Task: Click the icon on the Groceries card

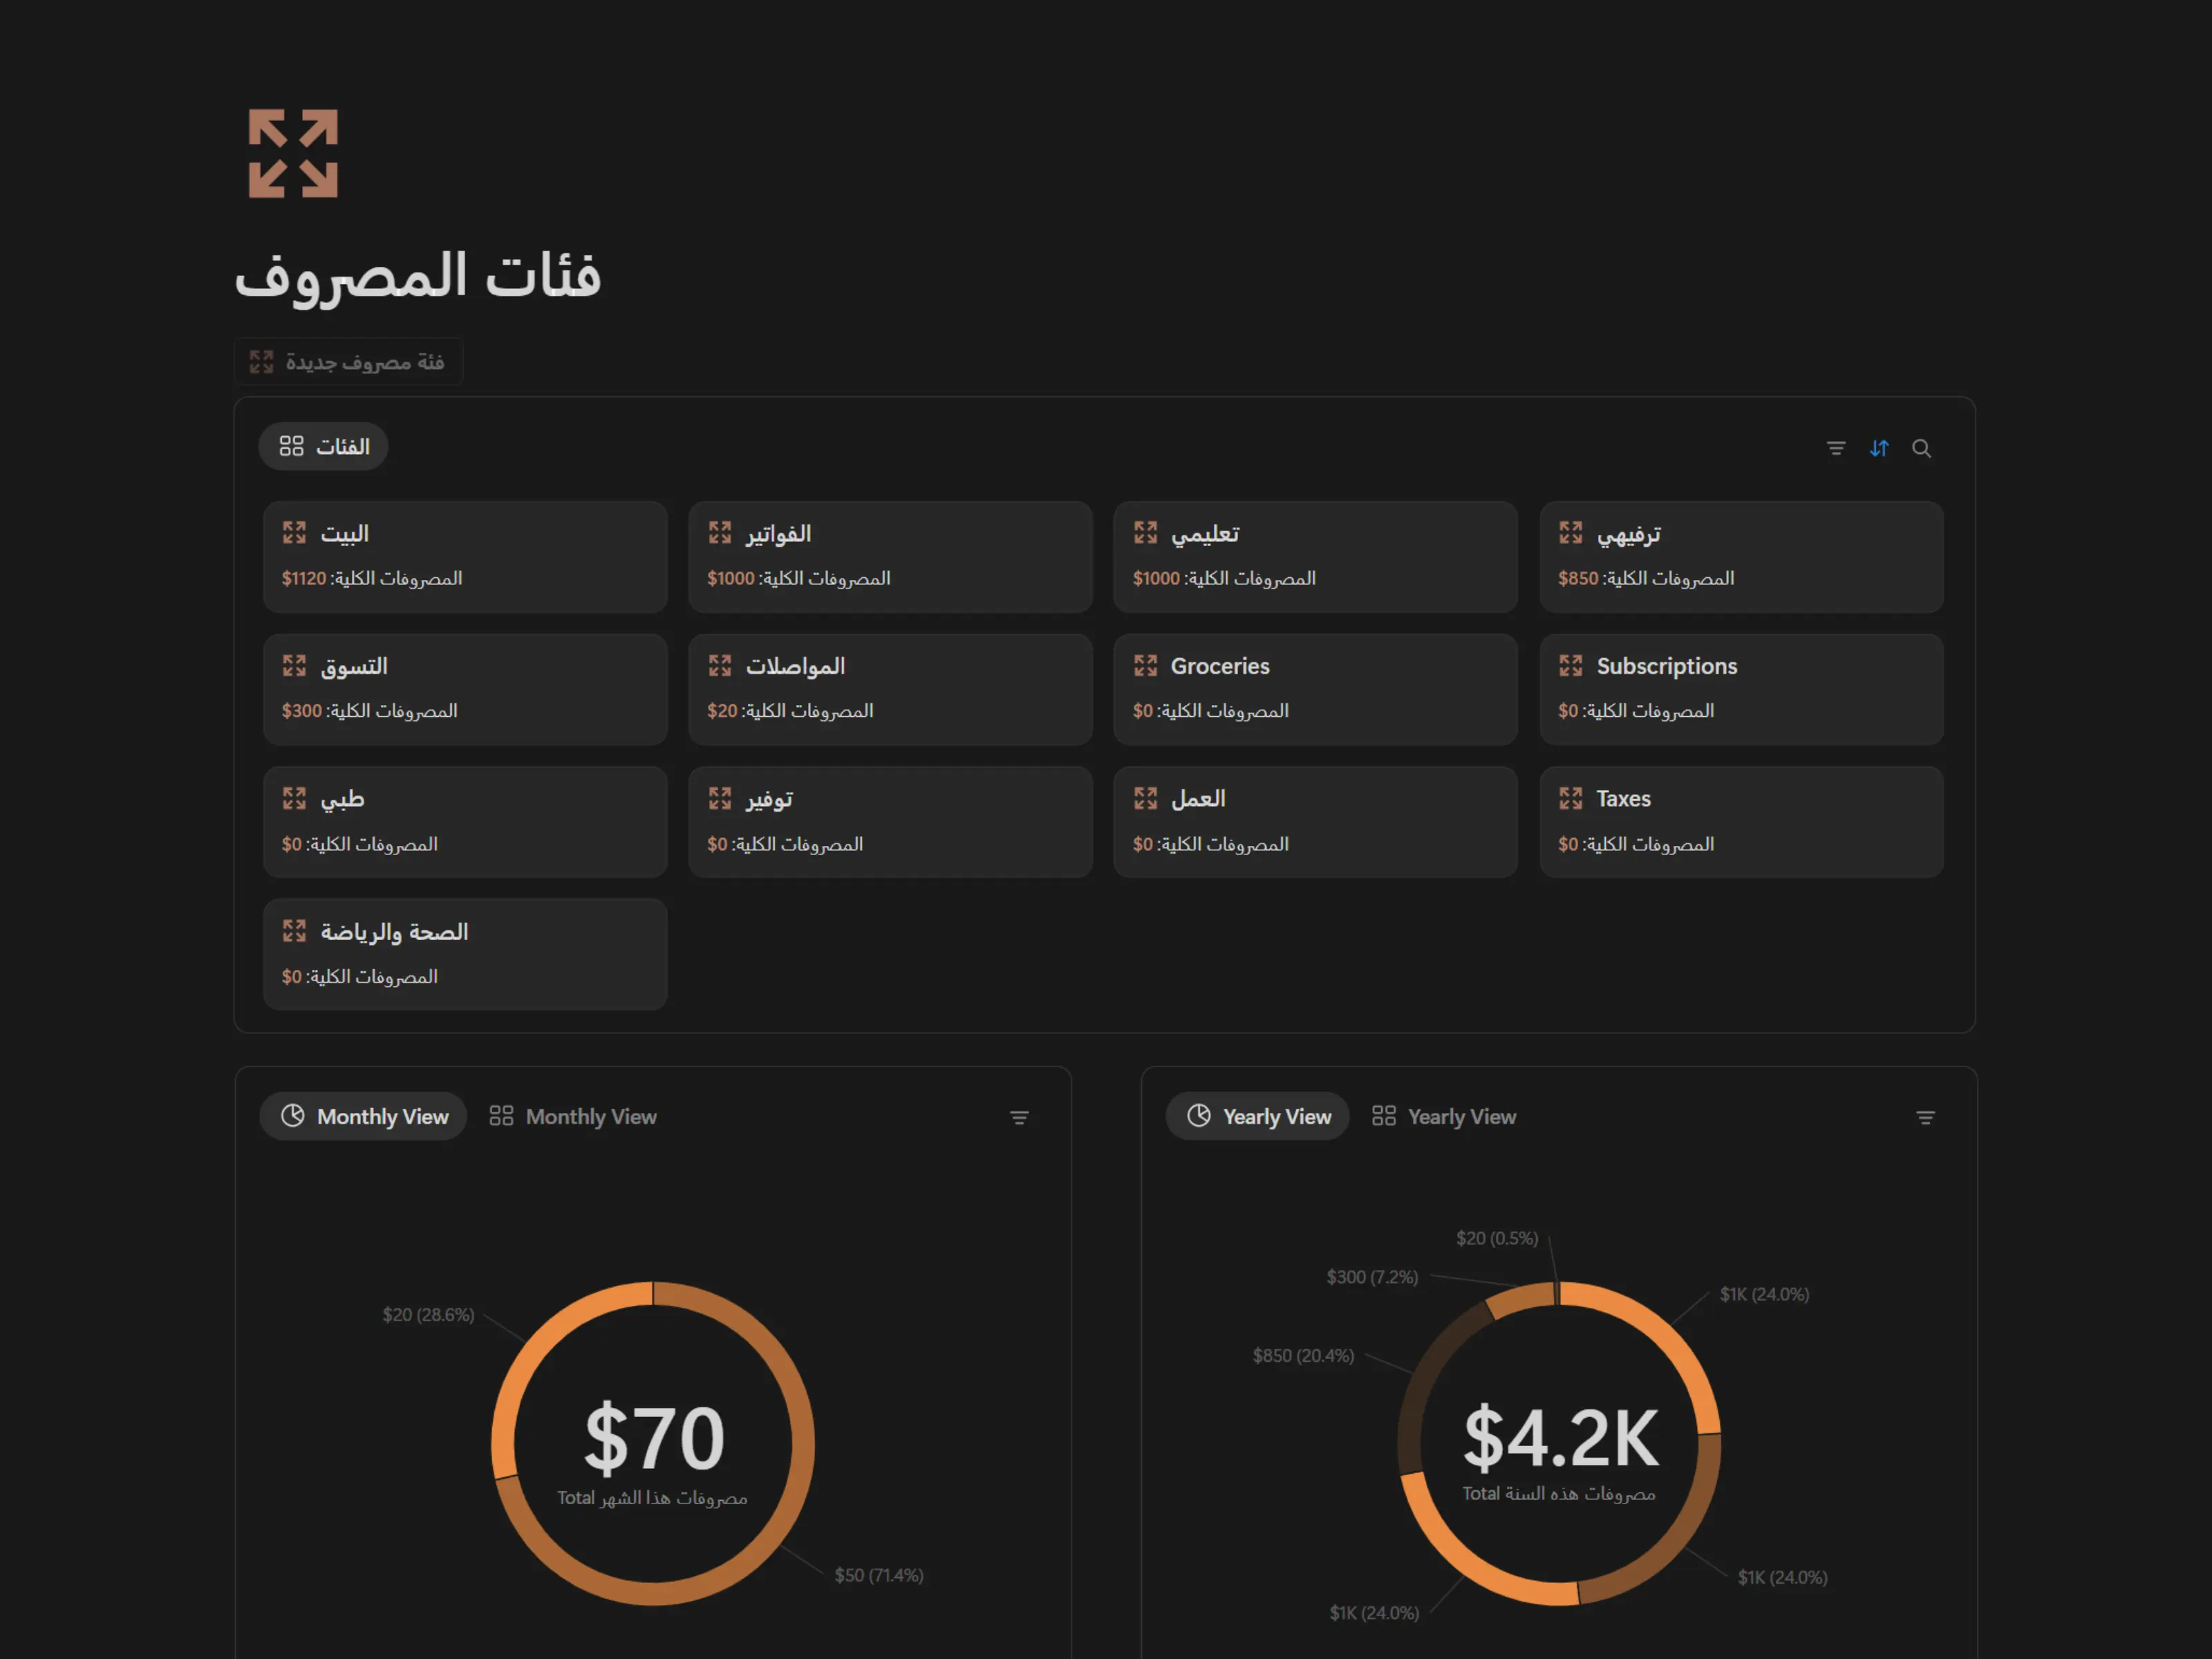Action: (1145, 666)
